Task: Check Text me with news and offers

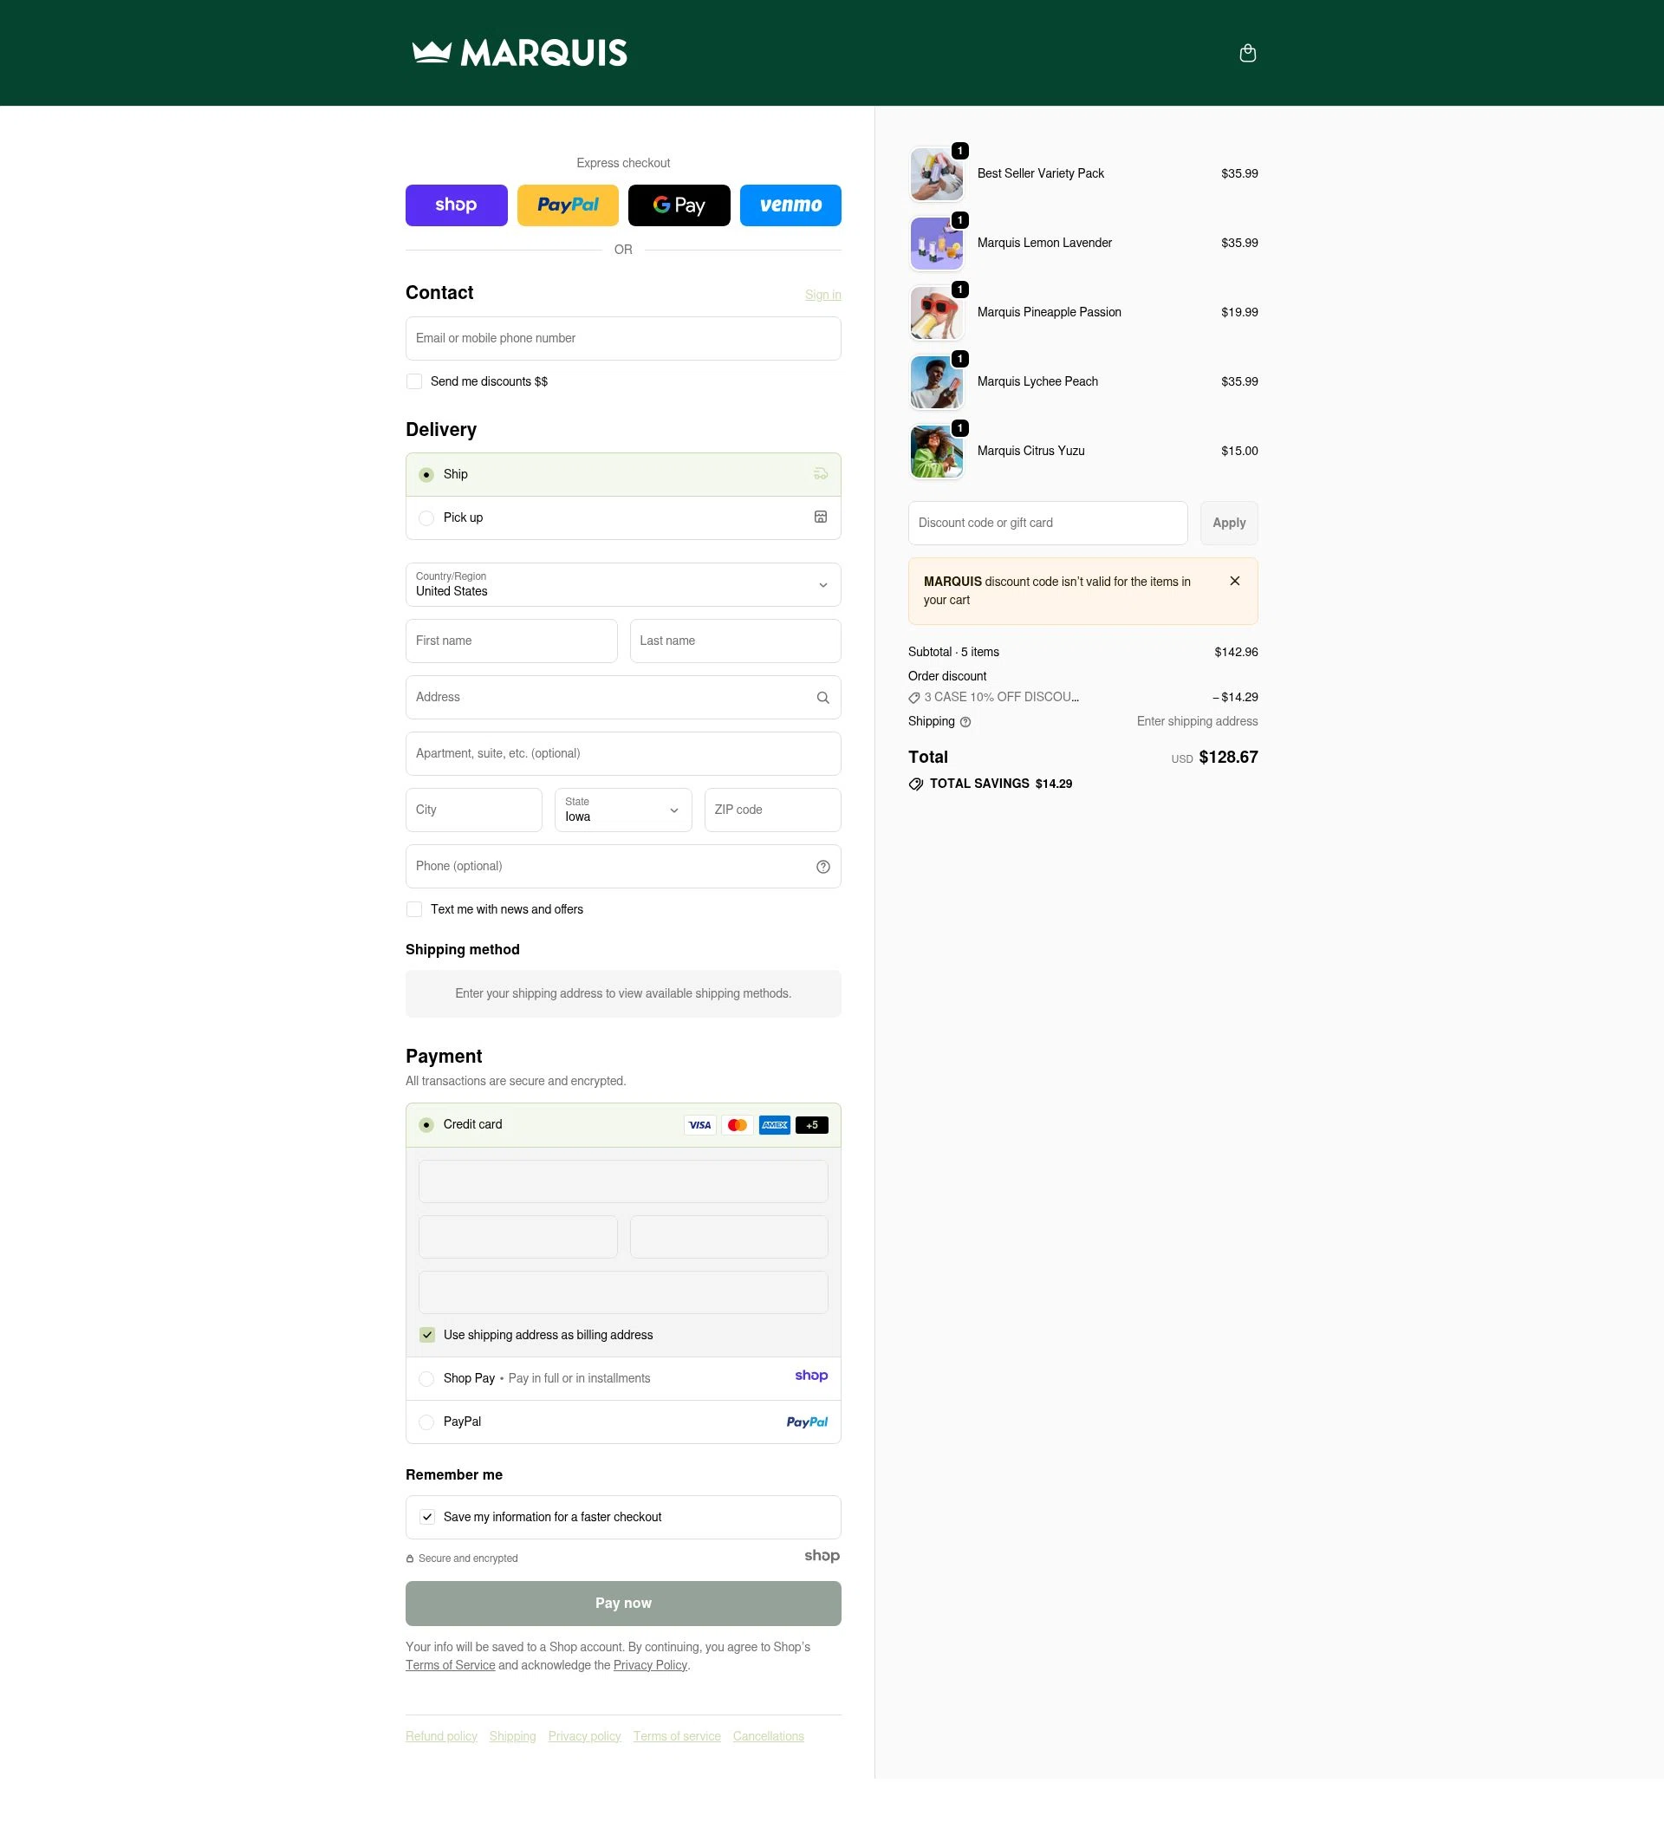Action: pos(414,909)
